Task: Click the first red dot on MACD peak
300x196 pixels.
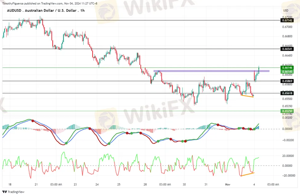Action: pos(33,121)
